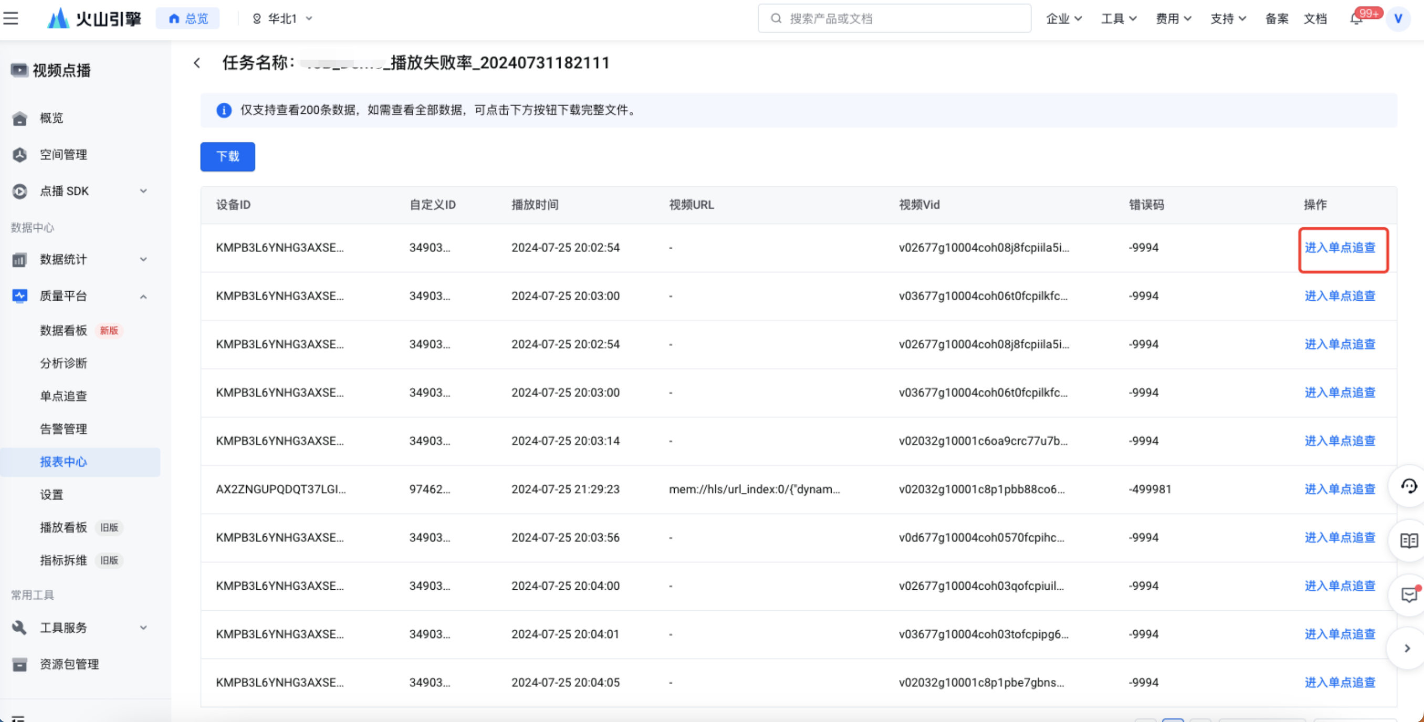Open customer service headset icon
Image resolution: width=1424 pixels, height=722 pixels.
click(1409, 486)
